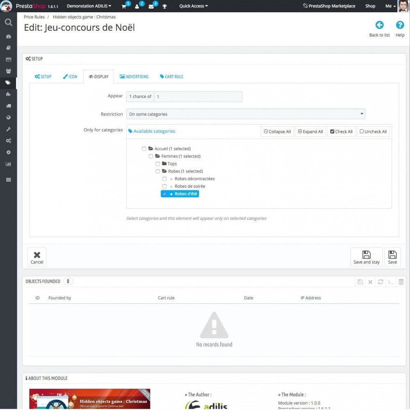Open the Customers group icon in sidebar
This screenshot has height=410, width=410.
(8, 71)
